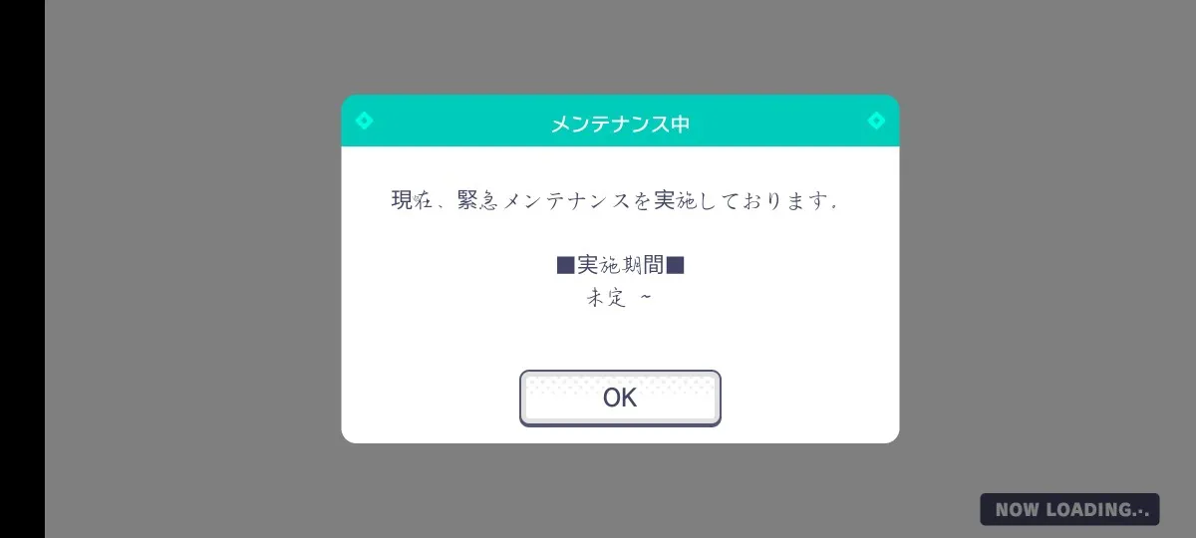Image resolution: width=1196 pixels, height=538 pixels.
Task: Click しております at message end
Action: click(756, 200)
